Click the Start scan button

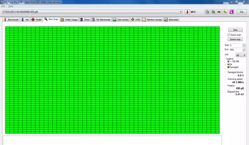click(x=235, y=30)
